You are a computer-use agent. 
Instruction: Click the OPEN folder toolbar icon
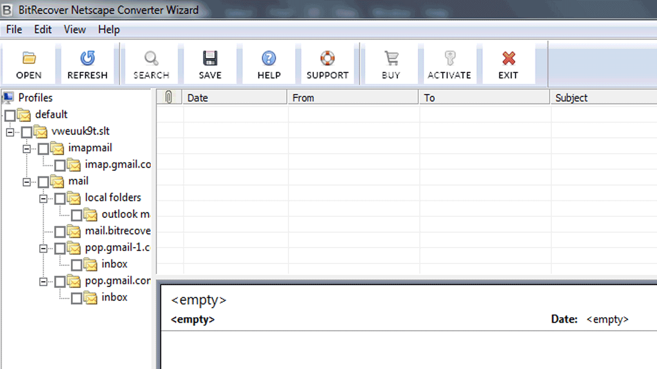[x=29, y=58]
